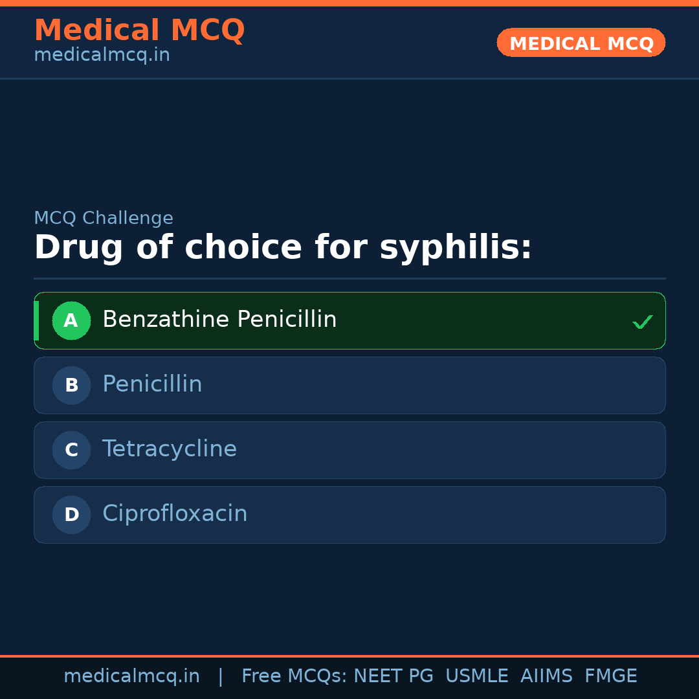Choose the C option circle badge
The height and width of the screenshot is (699, 699).
[71, 450]
